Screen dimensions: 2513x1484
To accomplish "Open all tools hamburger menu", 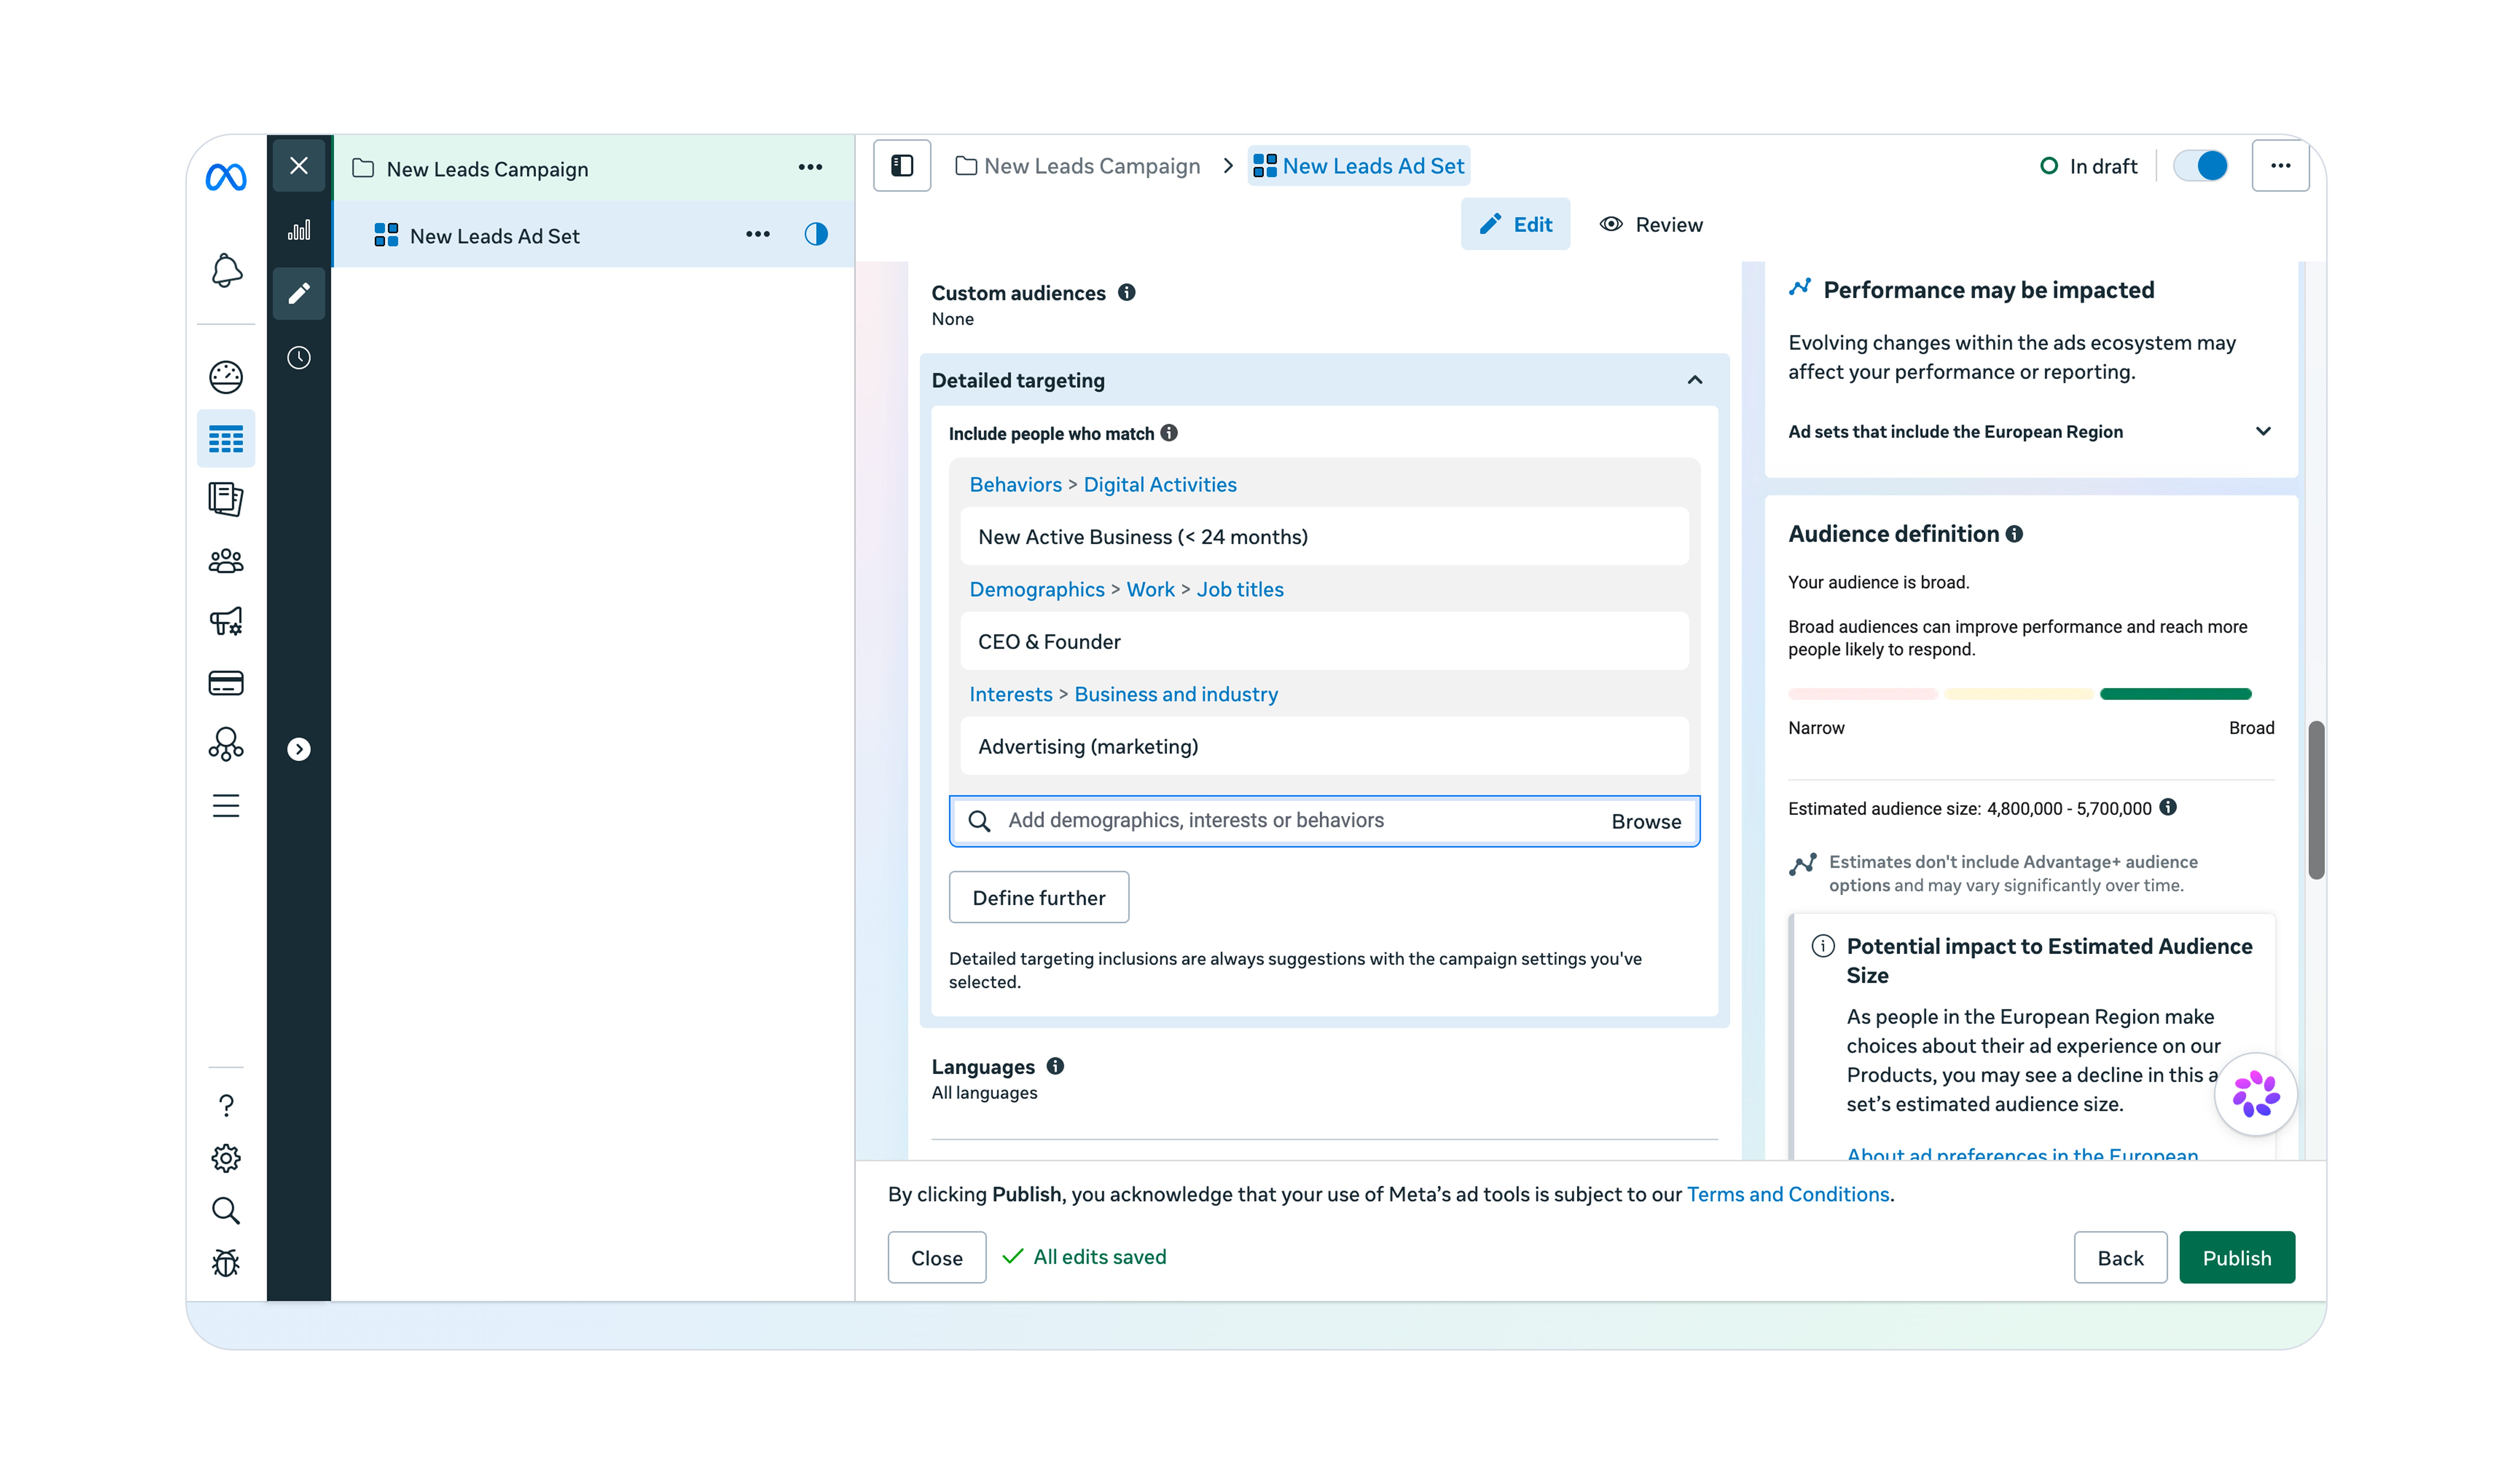I will (226, 806).
